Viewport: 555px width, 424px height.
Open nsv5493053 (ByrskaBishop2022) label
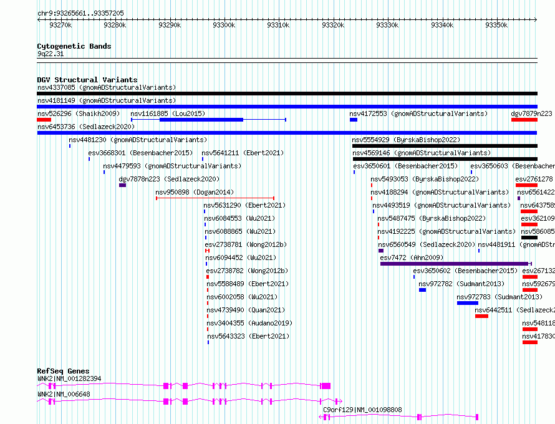click(x=425, y=179)
